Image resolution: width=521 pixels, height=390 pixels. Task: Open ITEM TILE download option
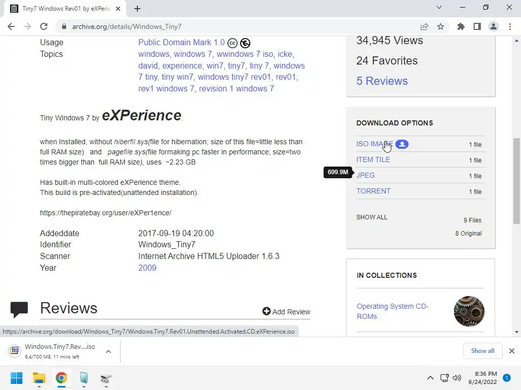click(x=373, y=159)
